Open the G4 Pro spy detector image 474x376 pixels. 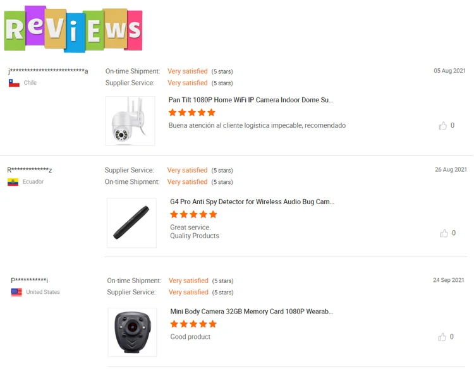(x=131, y=223)
